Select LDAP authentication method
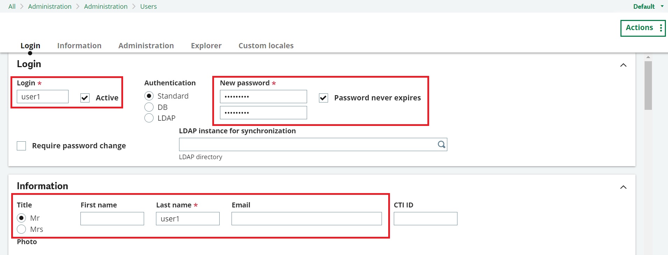This screenshot has height=255, width=668. click(x=149, y=118)
